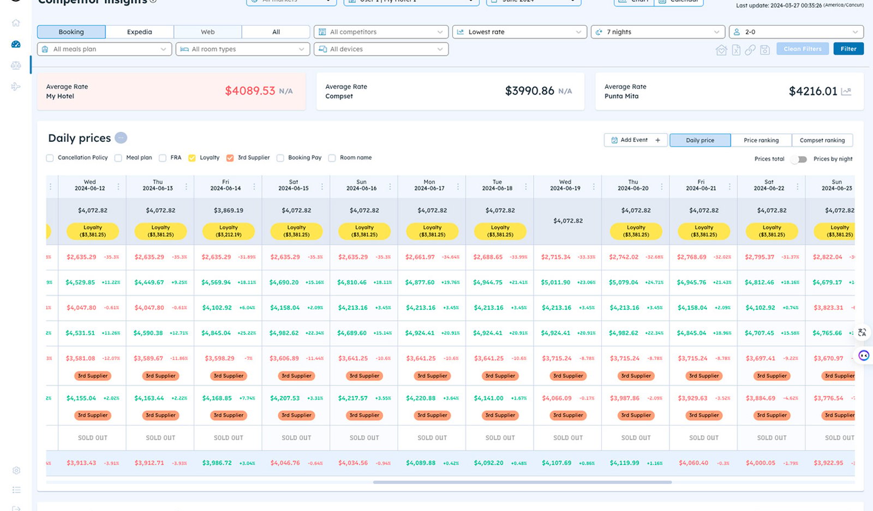Select the Booking tab
The height and width of the screenshot is (511, 873).
point(71,32)
